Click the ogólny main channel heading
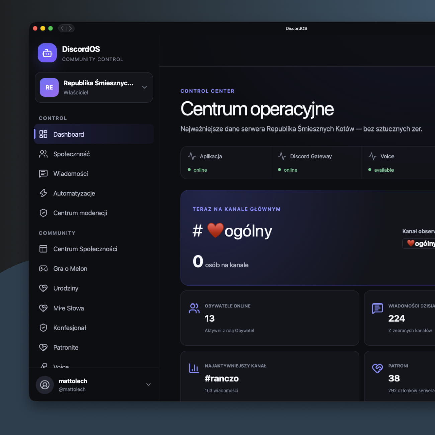Image resolution: width=435 pixels, height=435 pixels. pyautogui.click(x=233, y=231)
